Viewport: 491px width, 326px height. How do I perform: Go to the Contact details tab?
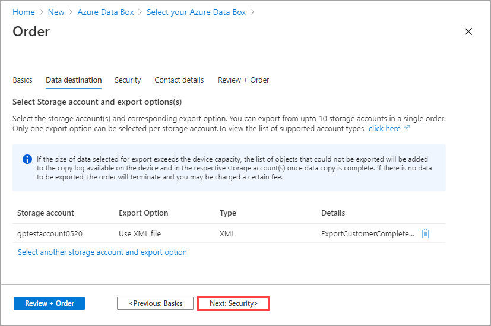point(179,80)
